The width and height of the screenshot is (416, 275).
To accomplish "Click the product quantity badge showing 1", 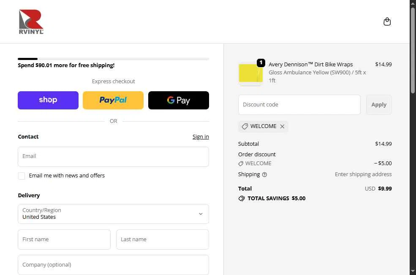I will [261, 63].
